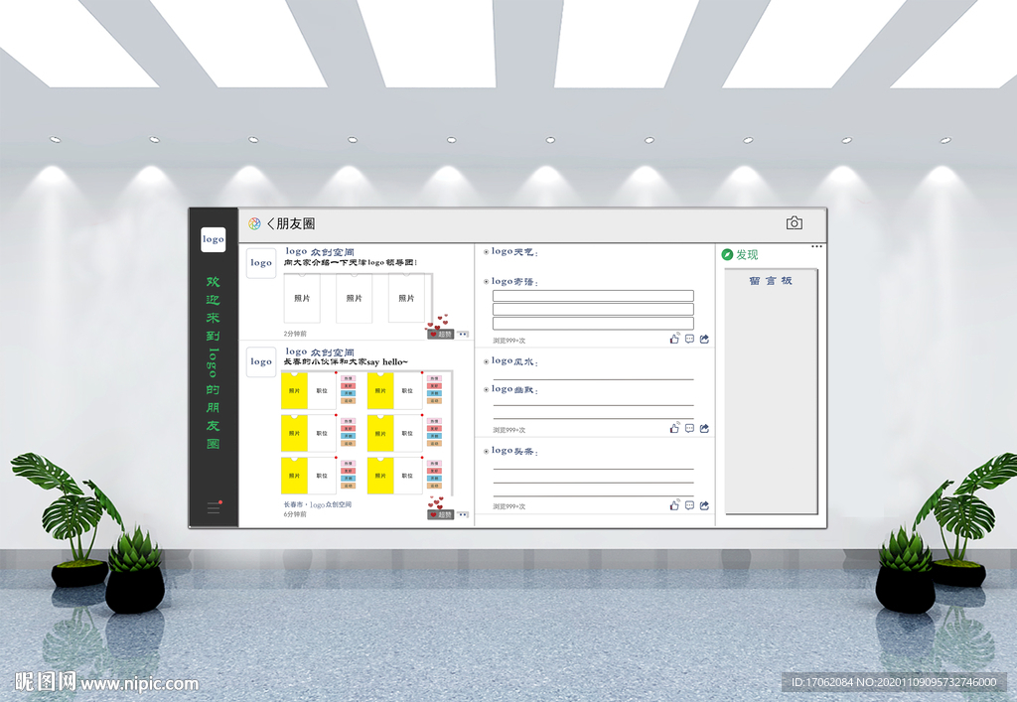Share the logo头条 section via share icon
The width and height of the screenshot is (1017, 702).
click(704, 505)
